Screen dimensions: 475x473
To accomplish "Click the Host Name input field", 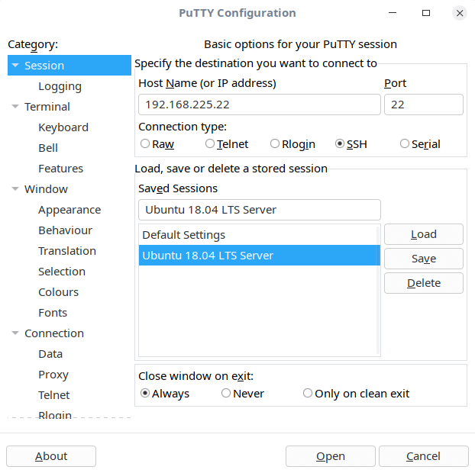I will point(259,105).
